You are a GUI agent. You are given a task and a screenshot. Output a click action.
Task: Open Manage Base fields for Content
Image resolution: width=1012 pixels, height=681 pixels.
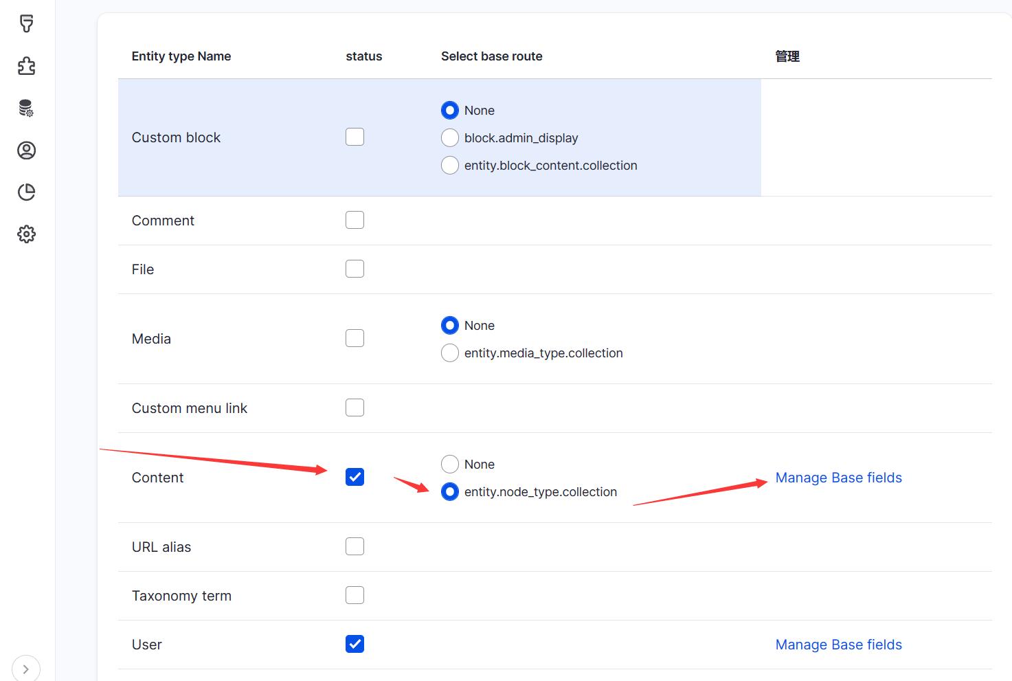838,478
